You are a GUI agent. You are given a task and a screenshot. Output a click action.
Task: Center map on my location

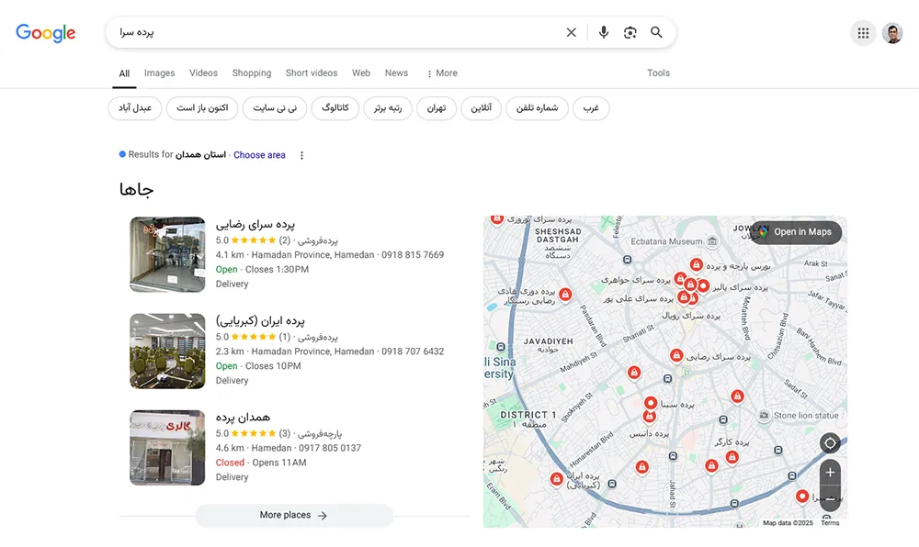coord(830,443)
